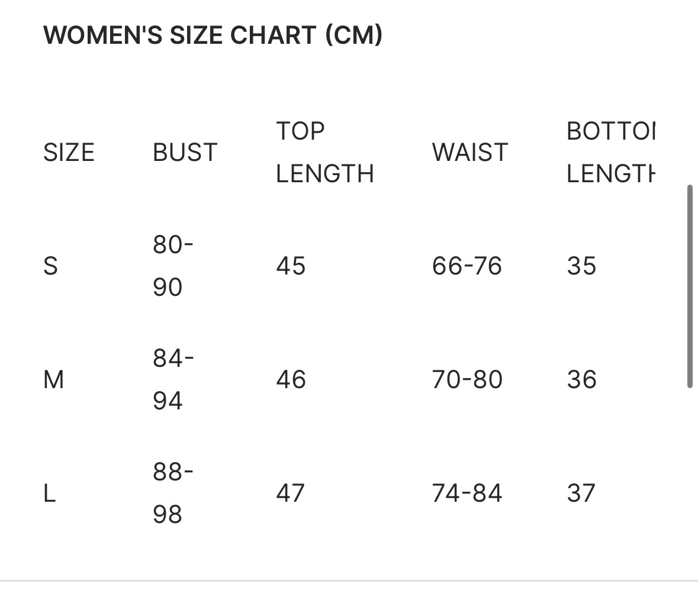
Task: Click the 88-98 bust measurement cell
Action: (173, 493)
